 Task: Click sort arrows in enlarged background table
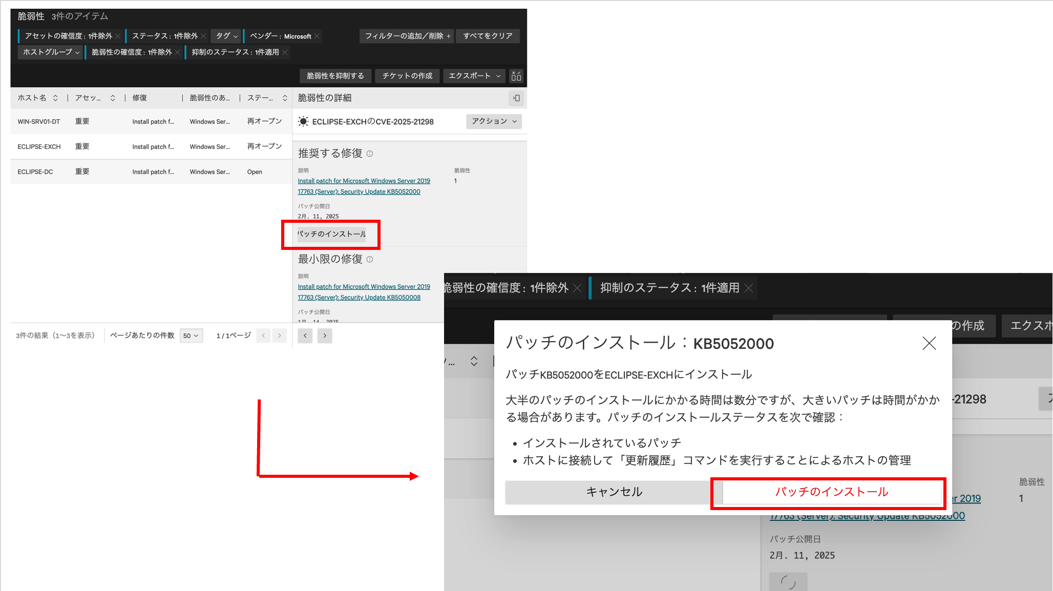coord(474,361)
